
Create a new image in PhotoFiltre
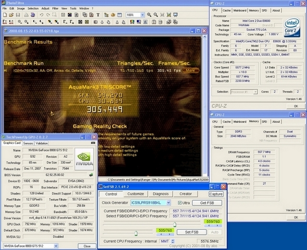(x=5, y=15)
